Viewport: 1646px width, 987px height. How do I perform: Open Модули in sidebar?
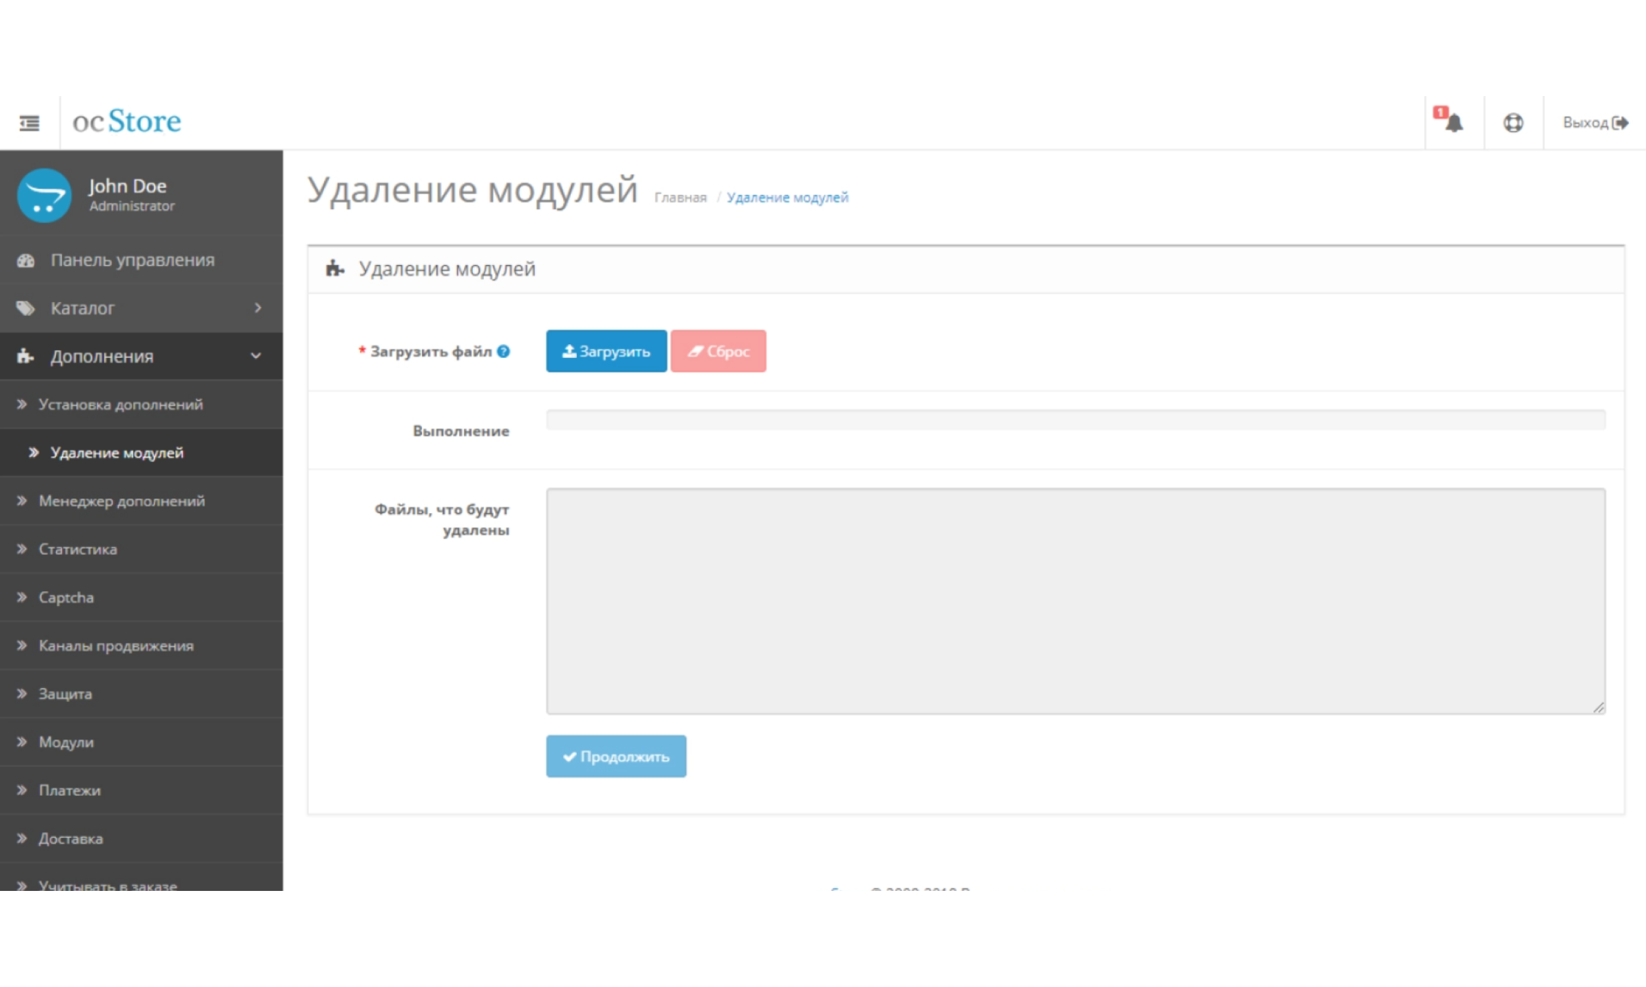[66, 742]
